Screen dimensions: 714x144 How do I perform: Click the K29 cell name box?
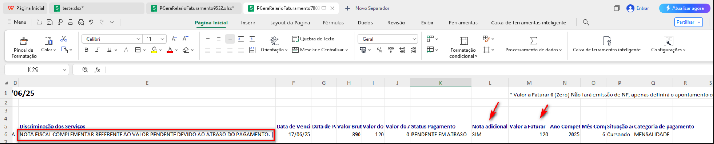pyautogui.click(x=37, y=70)
